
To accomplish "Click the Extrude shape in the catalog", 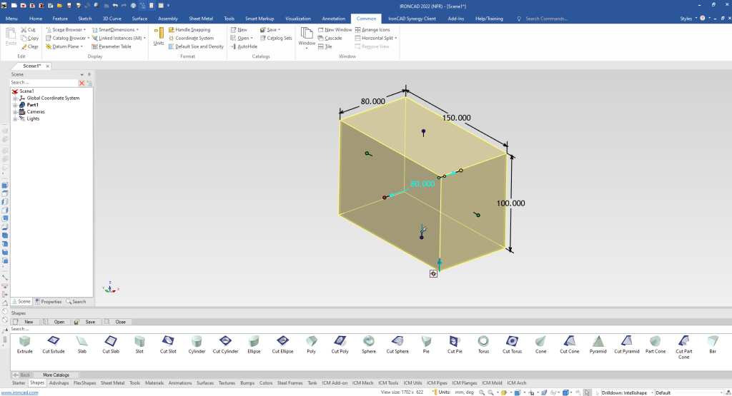I will point(25,341).
